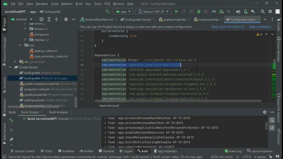This screenshot has width=283, height=159.
Task: Expand all items in Project panel
Action: (x=49, y=19)
